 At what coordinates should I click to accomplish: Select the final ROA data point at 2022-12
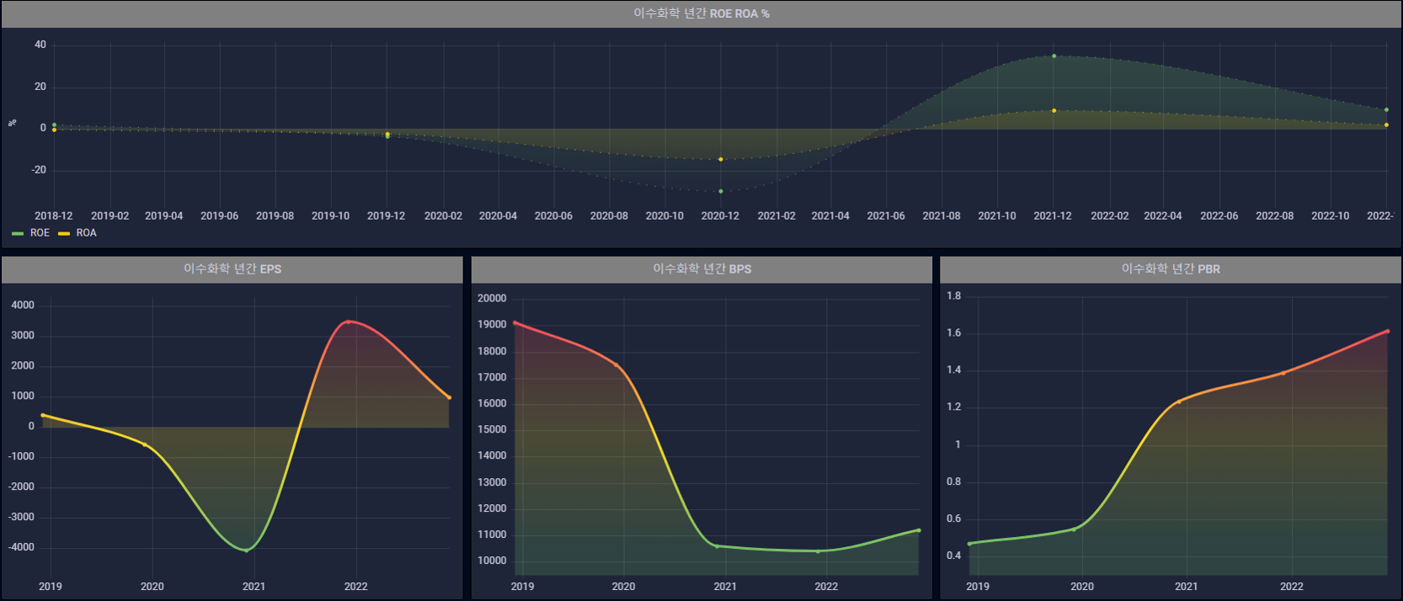point(1386,125)
